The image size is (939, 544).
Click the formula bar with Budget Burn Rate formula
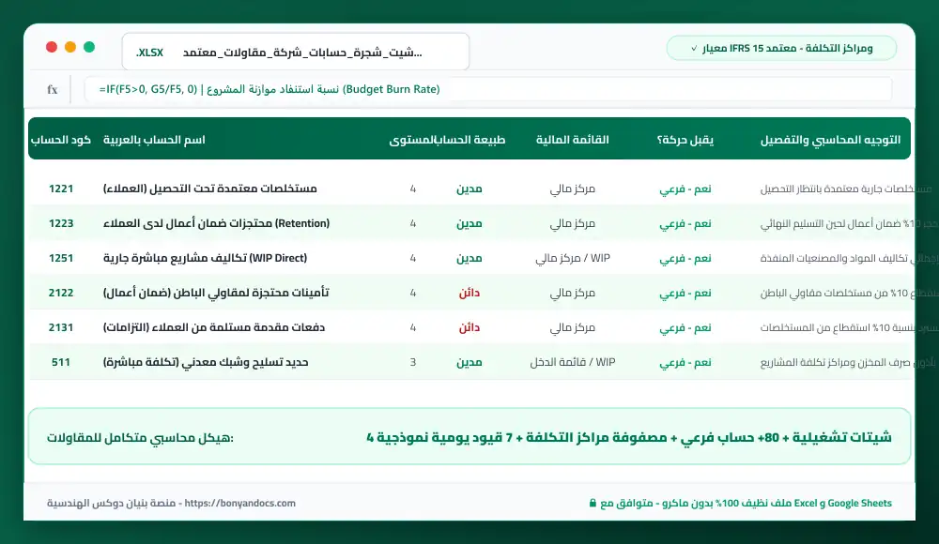pyautogui.click(x=488, y=89)
